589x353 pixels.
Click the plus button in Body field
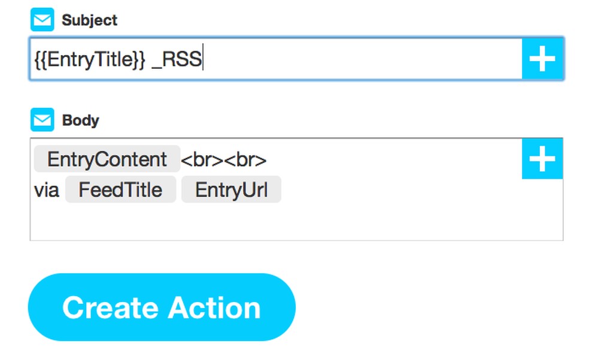[542, 159]
